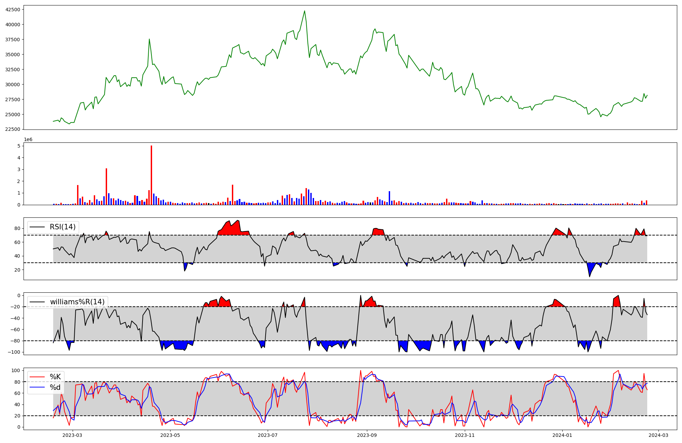This screenshot has width=682, height=443.
Task: Click the red %K legend line
Action: coord(37,377)
